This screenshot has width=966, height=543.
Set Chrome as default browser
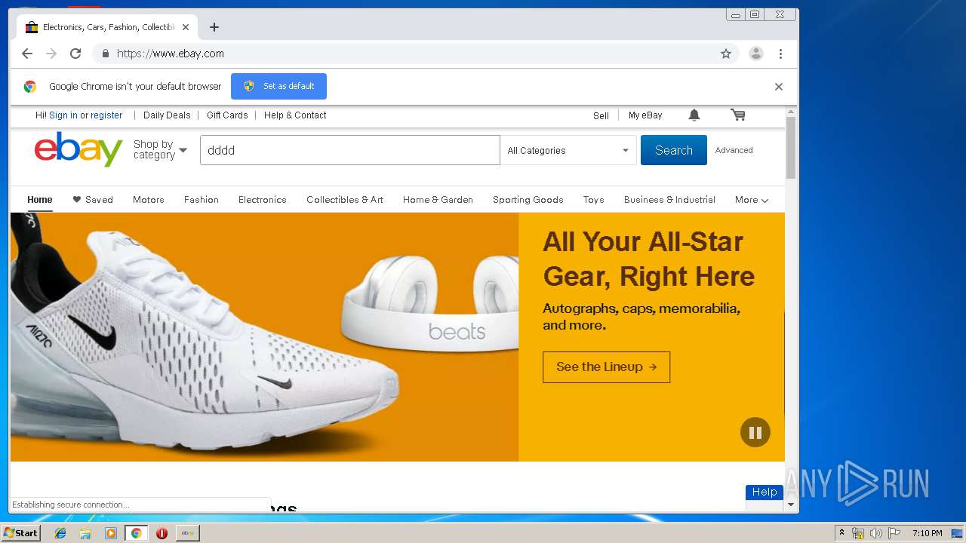(x=279, y=86)
